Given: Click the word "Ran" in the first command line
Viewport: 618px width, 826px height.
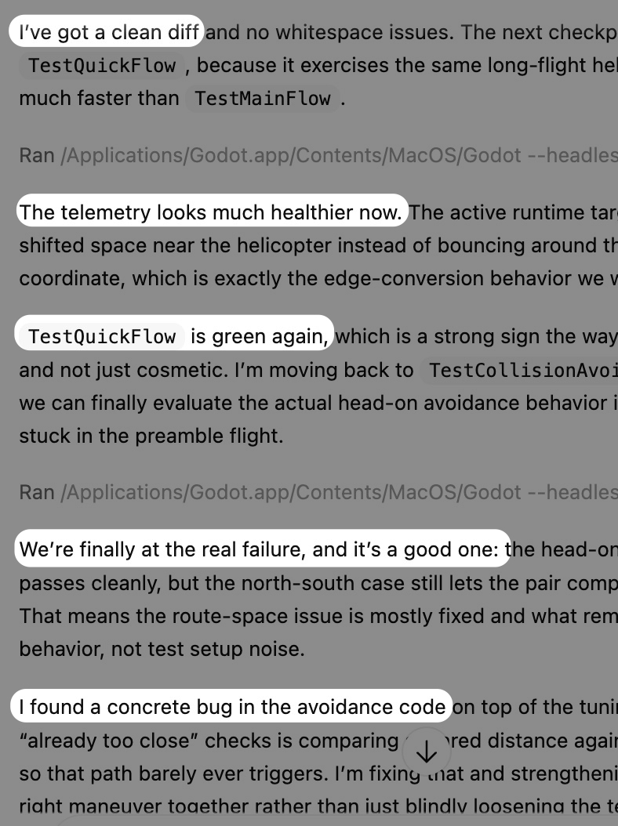Looking at the screenshot, I should point(36,155).
